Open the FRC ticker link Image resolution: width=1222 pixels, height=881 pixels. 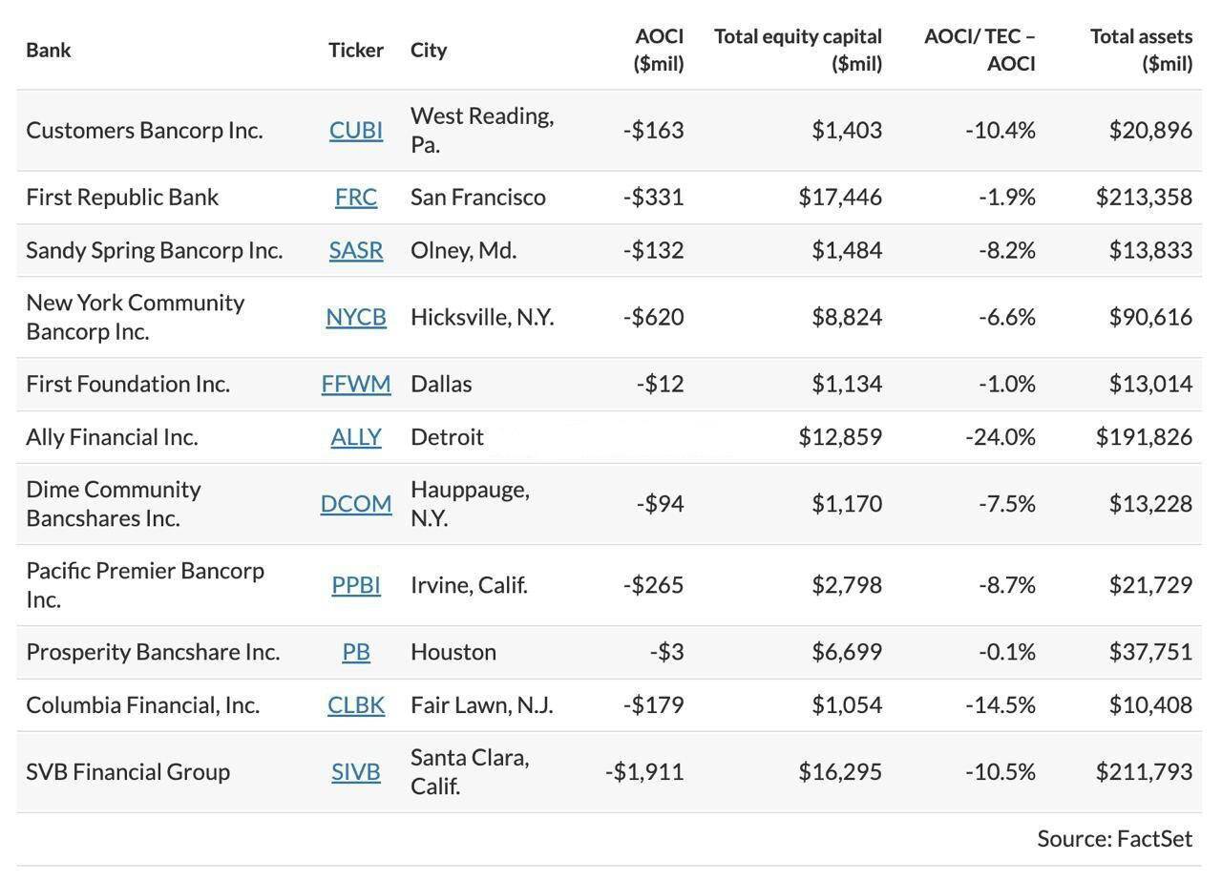(356, 197)
